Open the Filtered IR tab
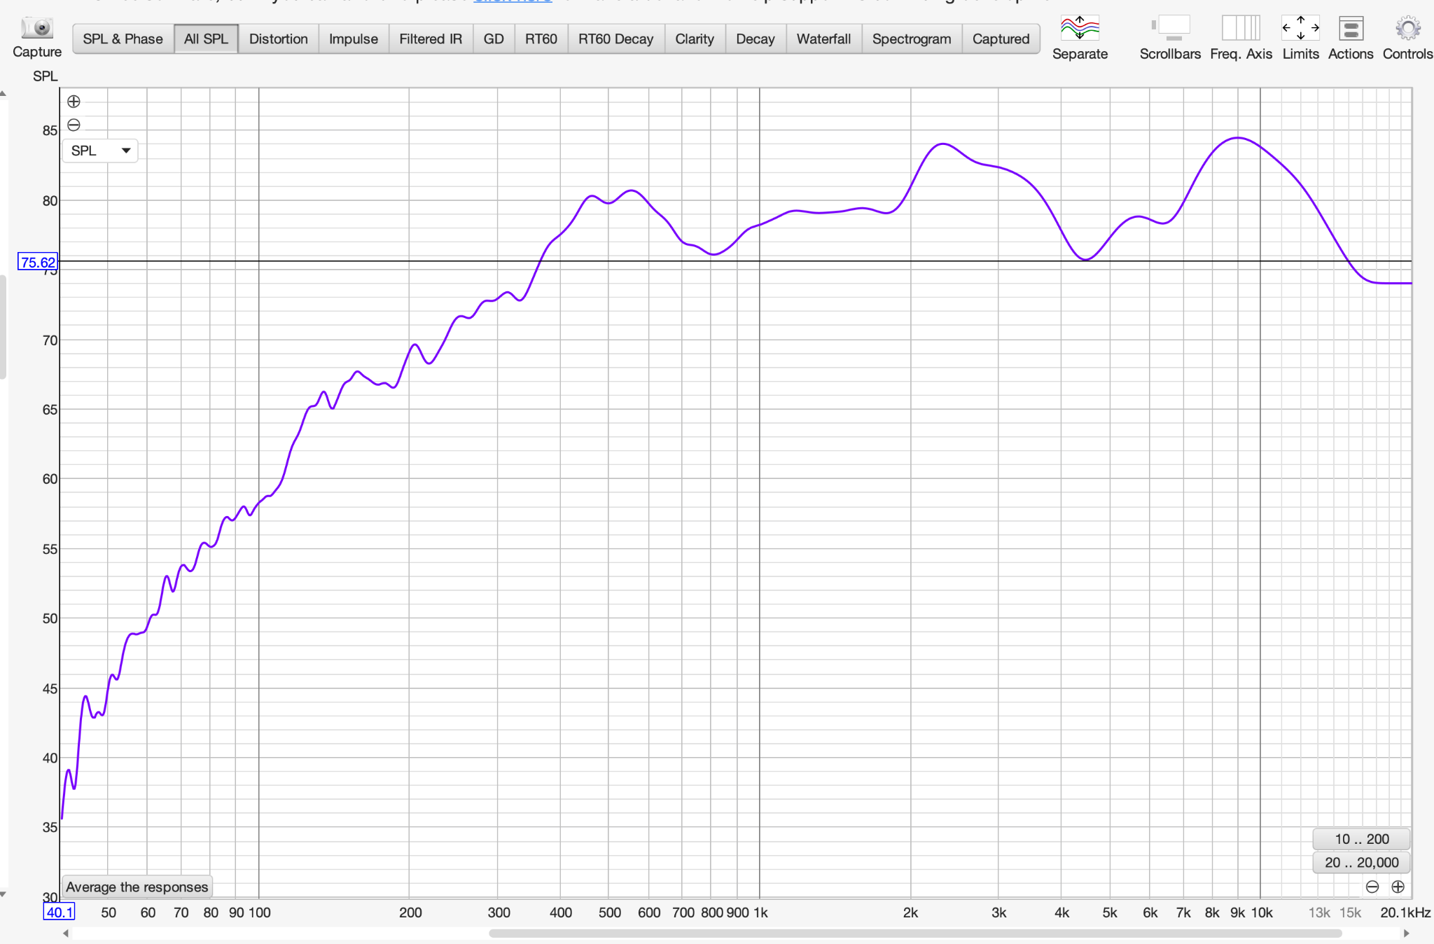 [431, 39]
